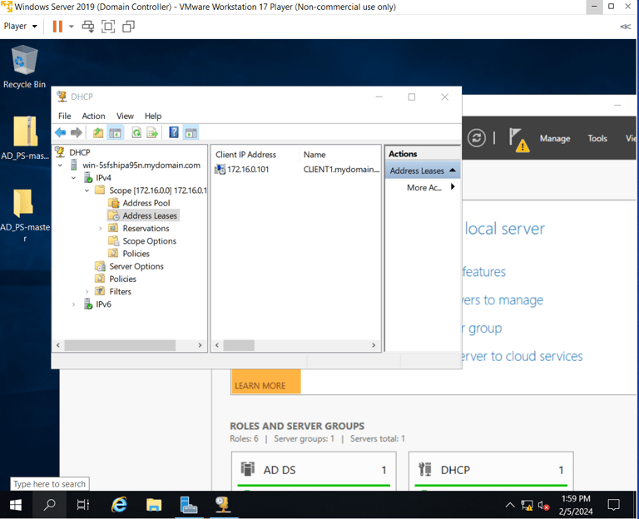
Task: Click leases list horizontal scrollbar right arrow
Action: 374,345
